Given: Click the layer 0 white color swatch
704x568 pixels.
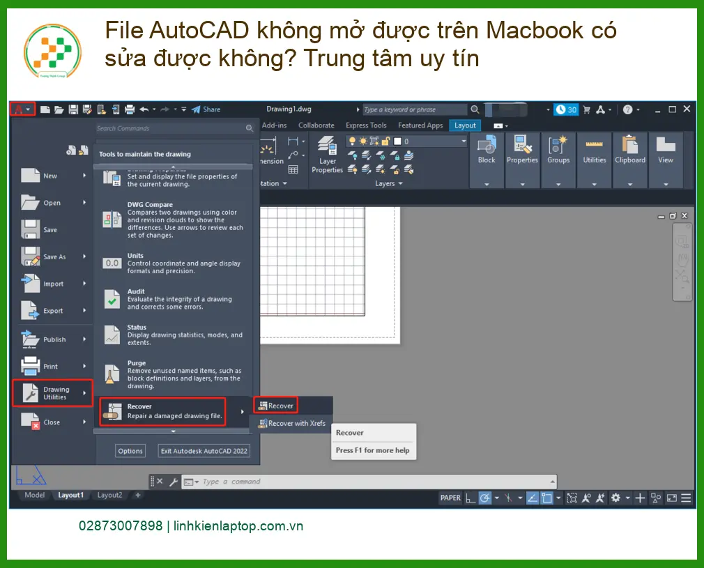Looking at the screenshot, I should (x=397, y=141).
